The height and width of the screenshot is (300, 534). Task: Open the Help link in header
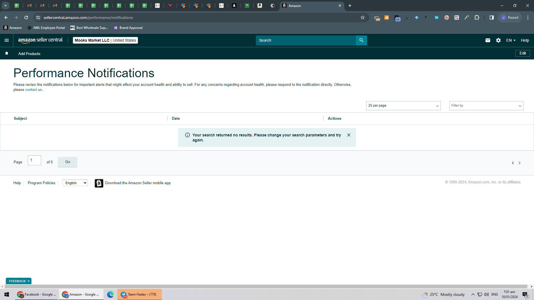coord(525,40)
